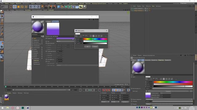Image resolution: width=197 pixels, height=110 pixels.
Task: Select the Редактор entry in the Material Editor list
Action: pyautogui.click(x=36, y=61)
